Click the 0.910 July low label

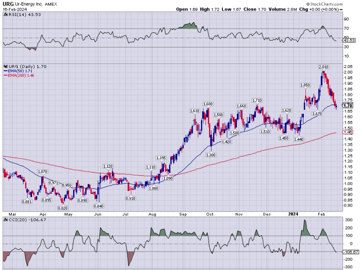[130, 199]
